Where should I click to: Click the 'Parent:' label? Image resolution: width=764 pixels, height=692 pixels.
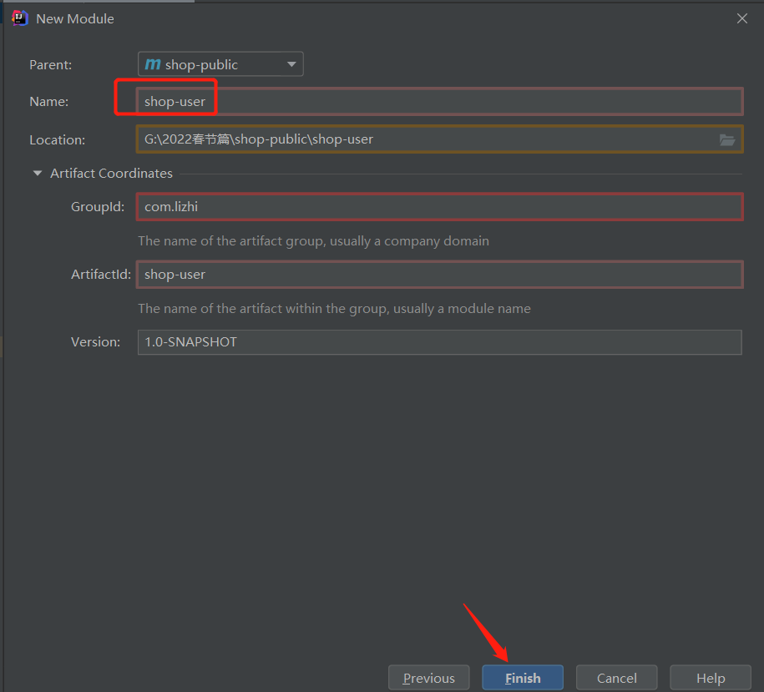51,65
